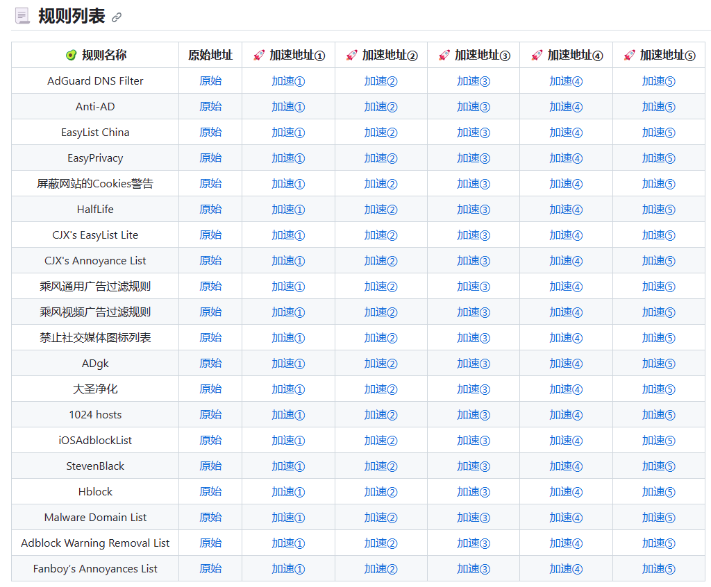This screenshot has width=711, height=587.
Task: Click the EasyPrivacy name cell
Action: coord(95,158)
